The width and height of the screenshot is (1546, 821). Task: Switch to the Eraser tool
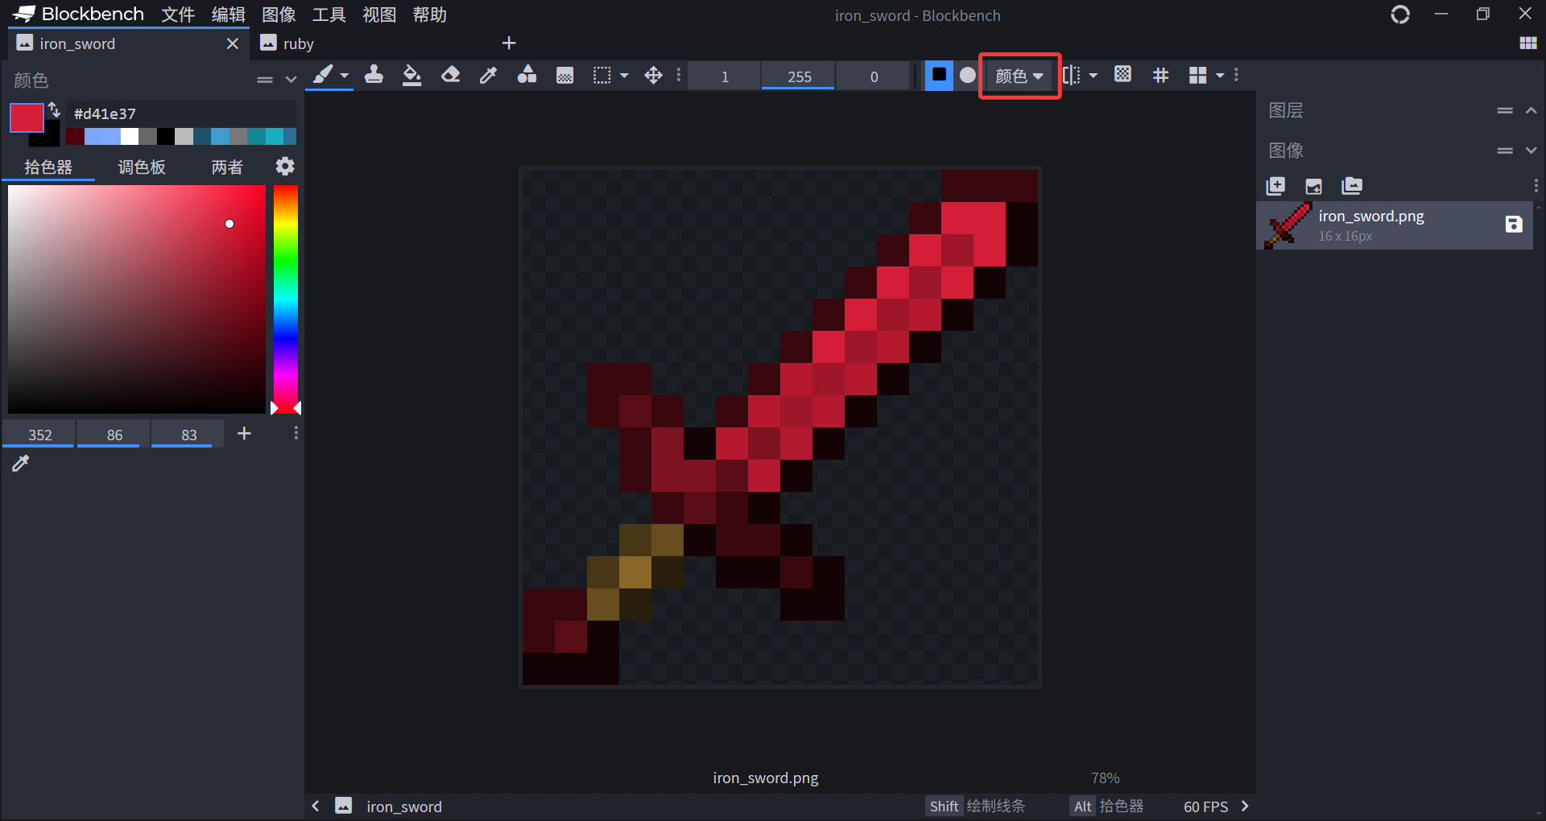point(451,75)
